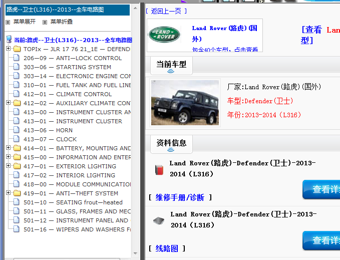The height and width of the screenshot is (260, 340).
Task: Click document icon for 303-06 STARTING SYSTEM
Action: pos(16,67)
